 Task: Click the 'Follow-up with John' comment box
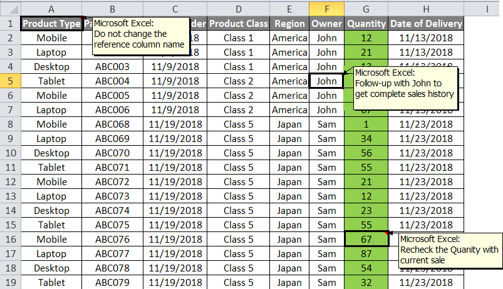point(406,88)
